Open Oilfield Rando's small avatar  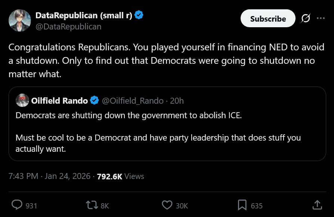pyautogui.click(x=22, y=101)
